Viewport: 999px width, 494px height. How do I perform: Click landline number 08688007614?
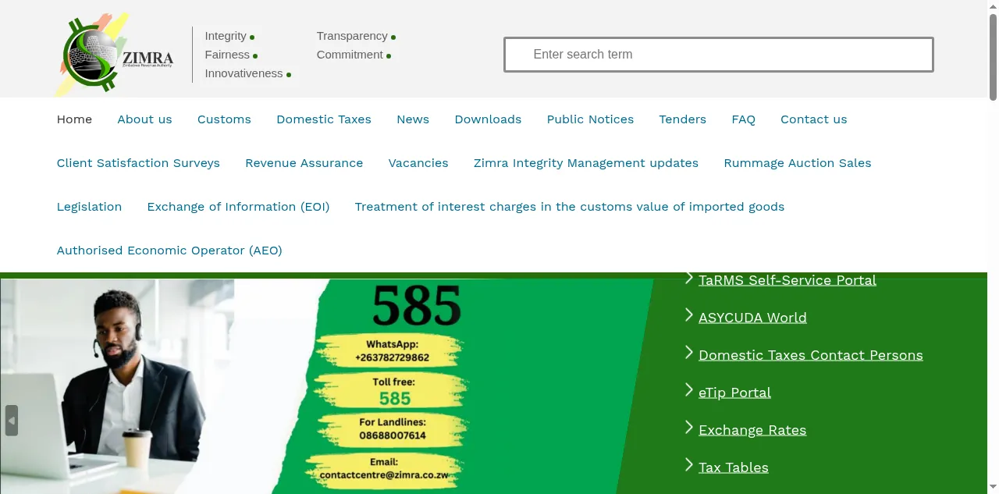[393, 435]
